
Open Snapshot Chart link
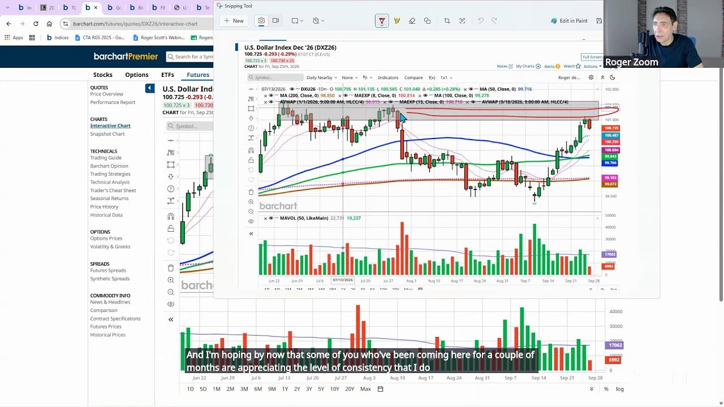coord(107,134)
